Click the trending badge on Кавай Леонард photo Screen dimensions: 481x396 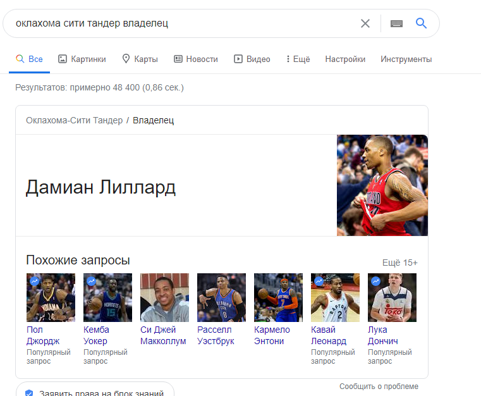(319, 281)
